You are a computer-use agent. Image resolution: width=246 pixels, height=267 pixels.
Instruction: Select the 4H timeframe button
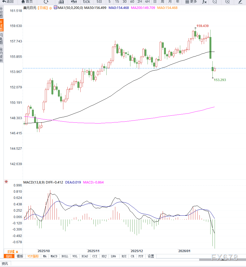(147, 2)
